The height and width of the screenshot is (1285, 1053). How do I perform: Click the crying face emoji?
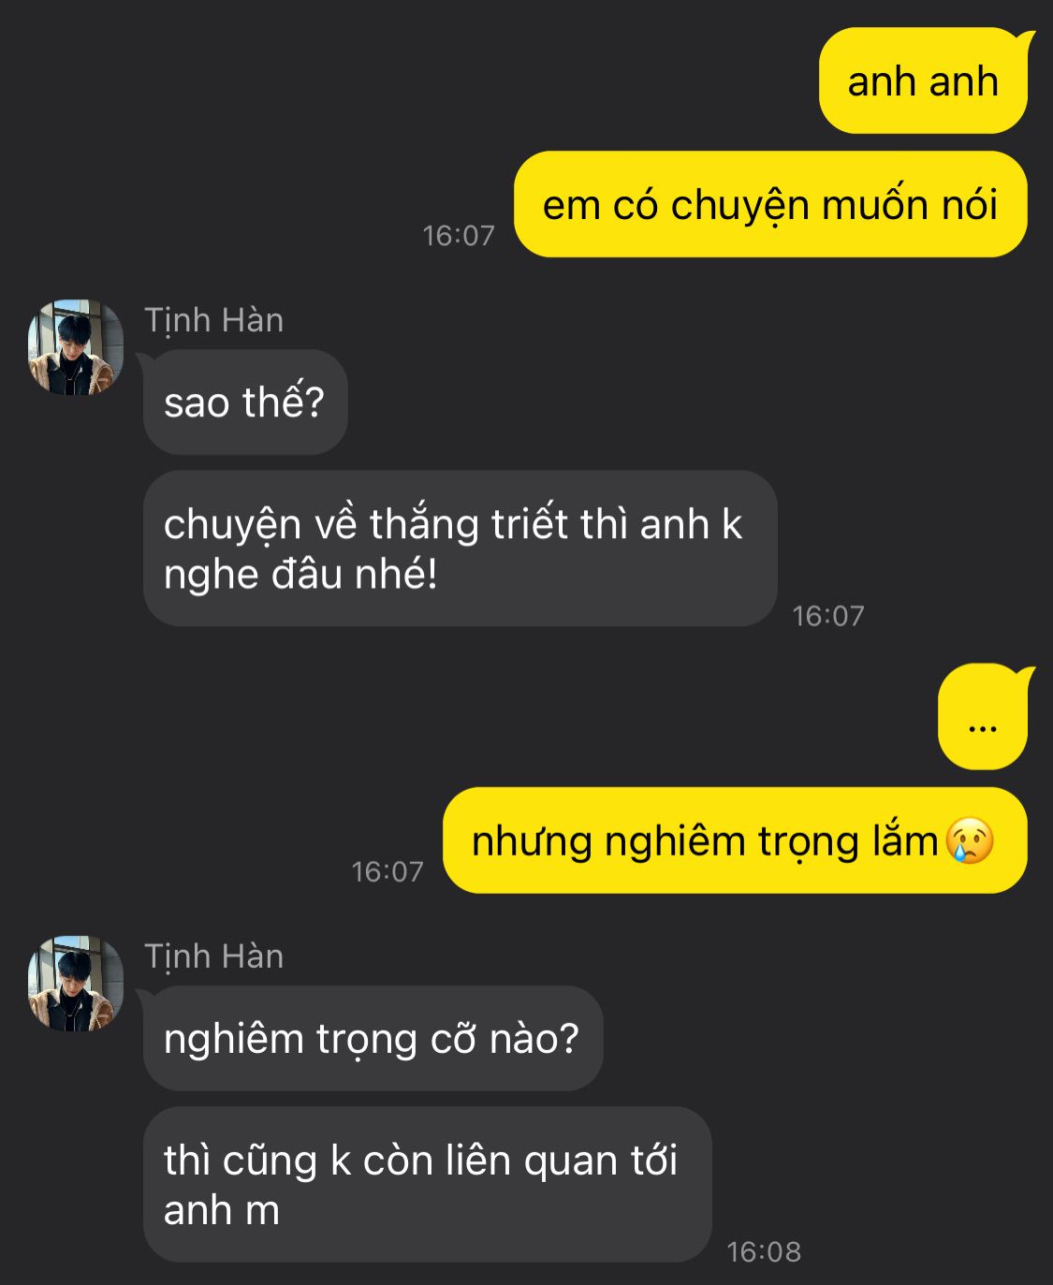pos(970,840)
